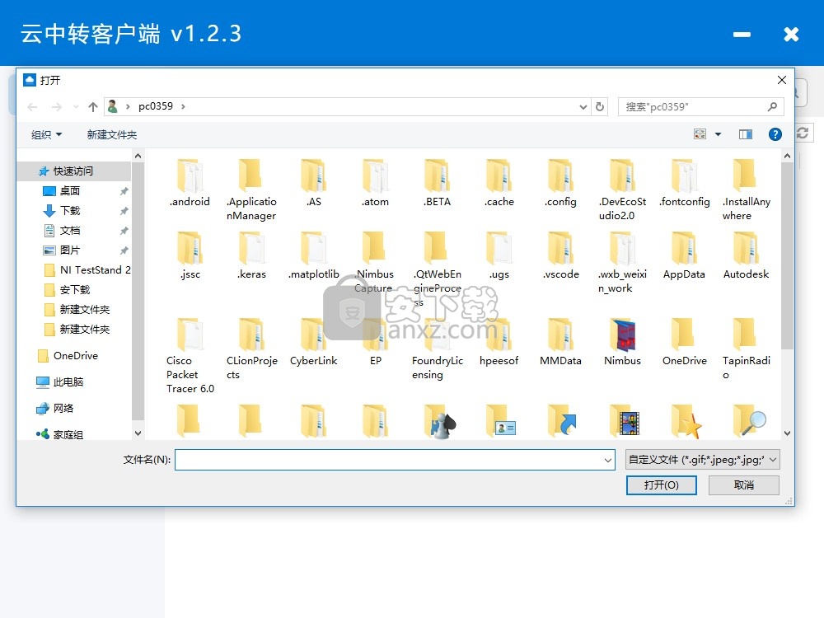Open the .cache folder
Screen dimensions: 824x618
click(499, 183)
